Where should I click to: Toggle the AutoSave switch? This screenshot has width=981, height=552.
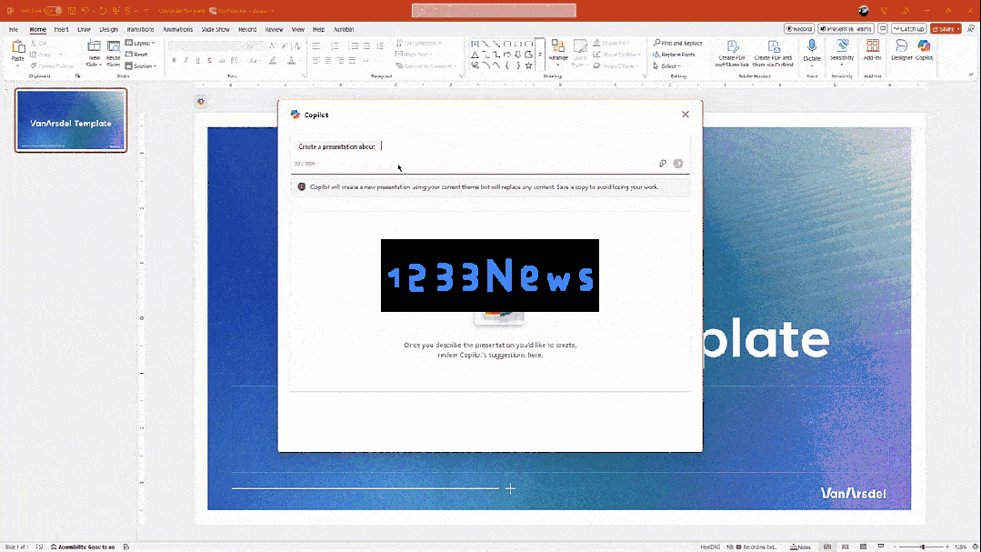[53, 11]
